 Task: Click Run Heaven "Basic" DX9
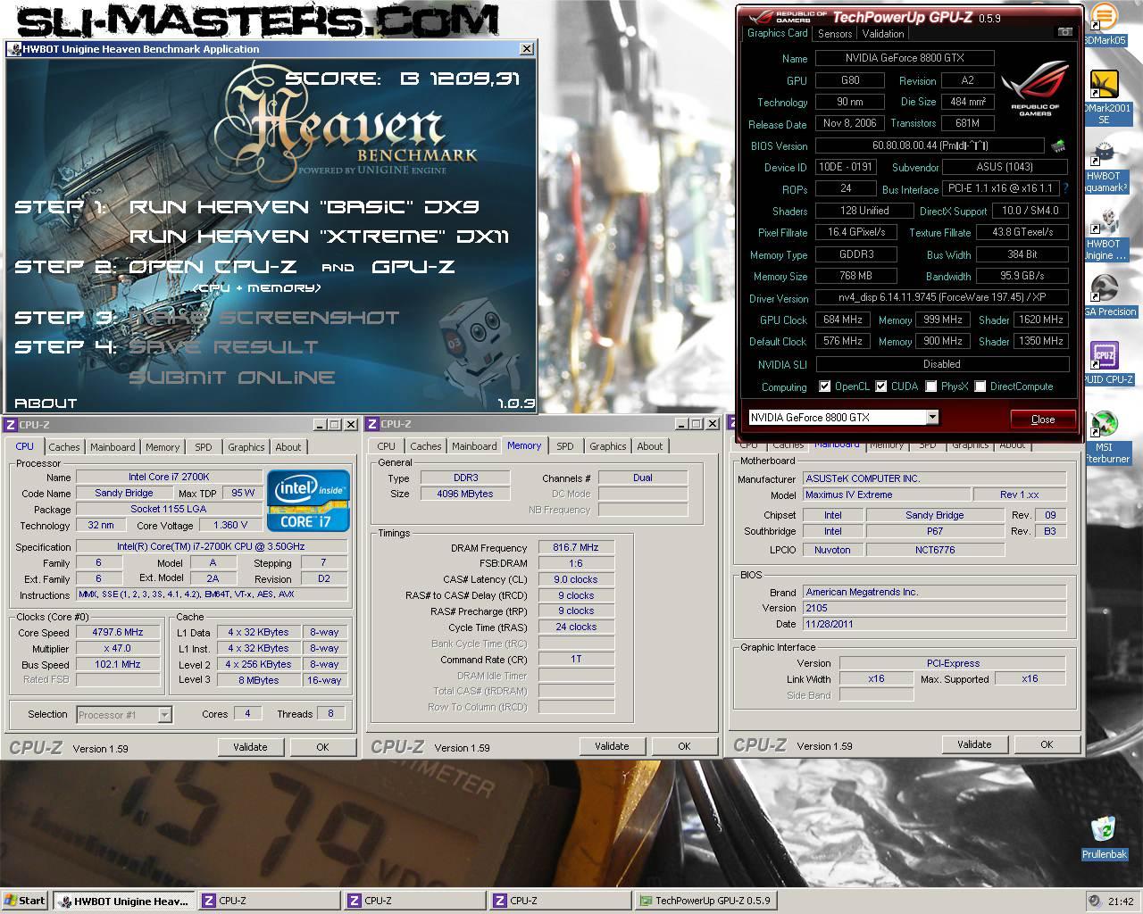tap(305, 207)
